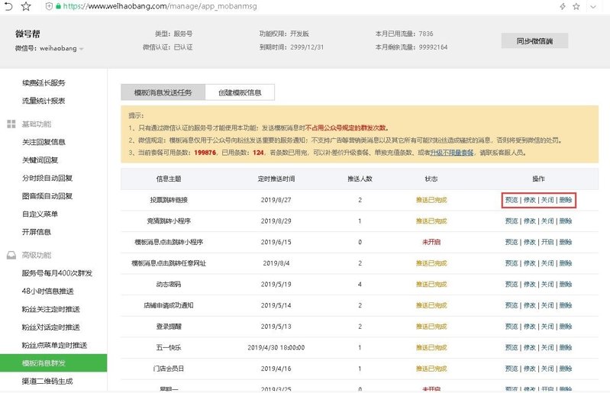Click the 同步微信端 button
Viewport: 610px width, 393px height.
tap(534, 40)
